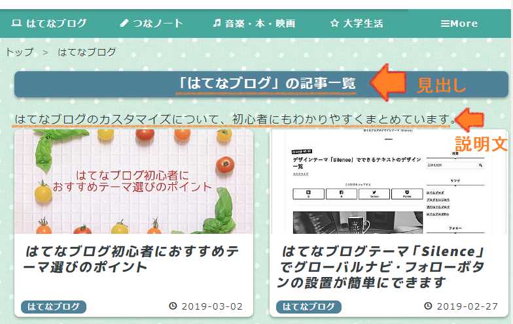Viewport: 513px width, 324px height.
Task: Click the music note icon in navigation
Action: 217,23
